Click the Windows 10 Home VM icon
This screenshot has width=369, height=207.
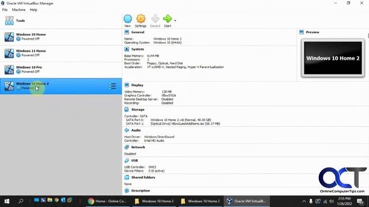[x=9, y=37]
